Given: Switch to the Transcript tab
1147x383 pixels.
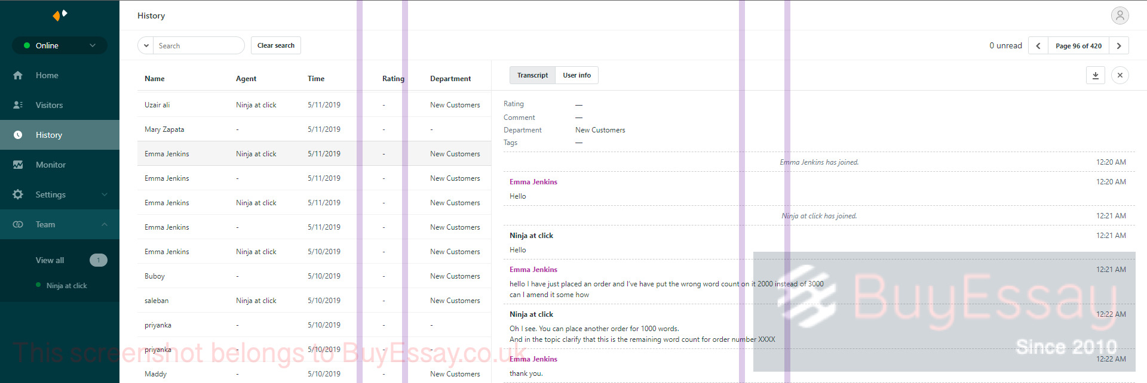Looking at the screenshot, I should [532, 75].
